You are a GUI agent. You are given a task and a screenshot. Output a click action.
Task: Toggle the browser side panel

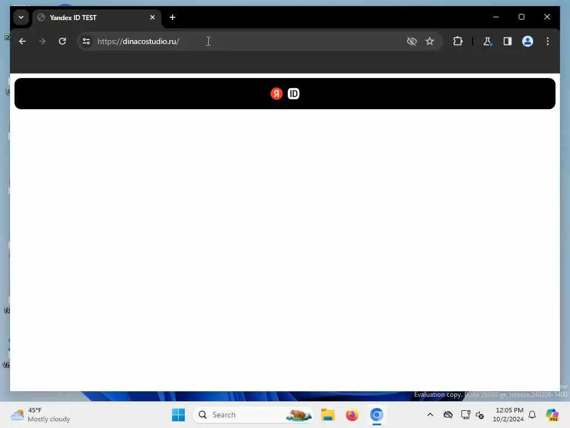point(508,41)
